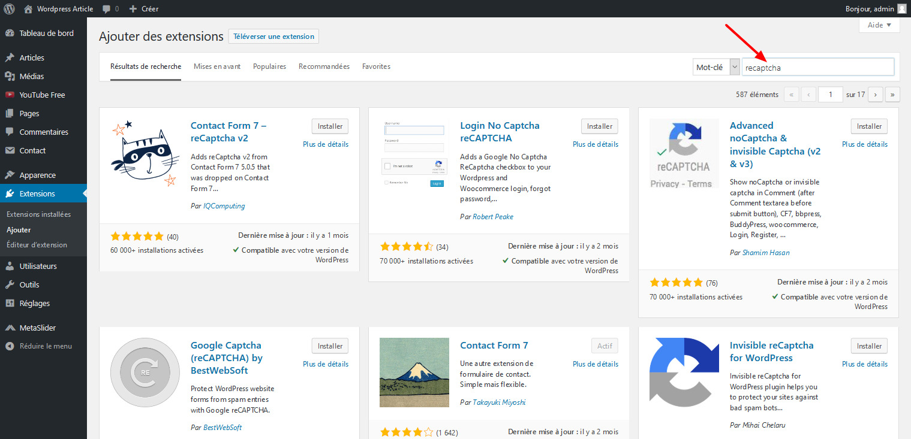Viewport: 911px width, 439px height.
Task: View Plus de détails for Google Captcha
Action: point(326,364)
